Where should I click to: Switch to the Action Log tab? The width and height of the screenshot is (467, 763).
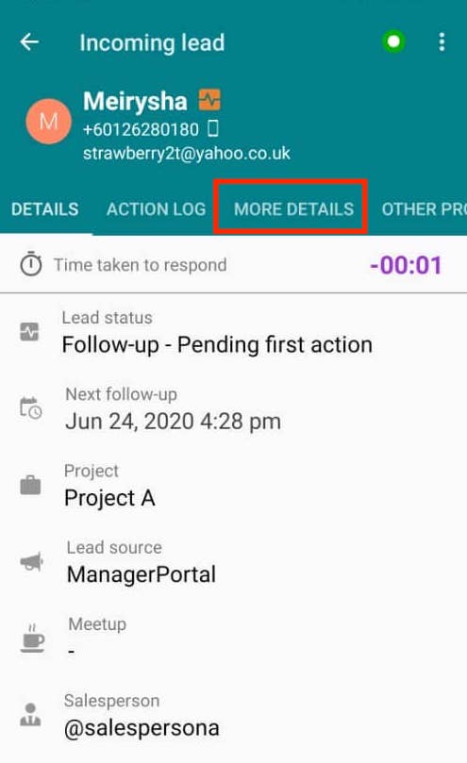[x=157, y=209]
